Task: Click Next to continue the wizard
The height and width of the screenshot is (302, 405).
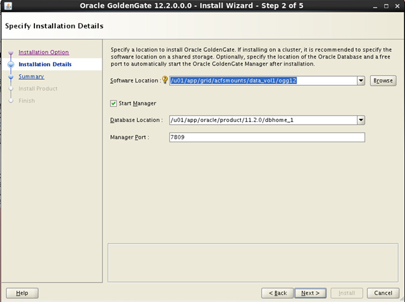Action: tap(310, 293)
